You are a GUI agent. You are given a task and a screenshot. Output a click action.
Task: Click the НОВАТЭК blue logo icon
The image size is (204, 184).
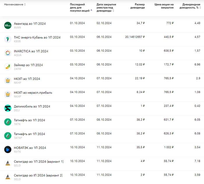(x=8, y=150)
